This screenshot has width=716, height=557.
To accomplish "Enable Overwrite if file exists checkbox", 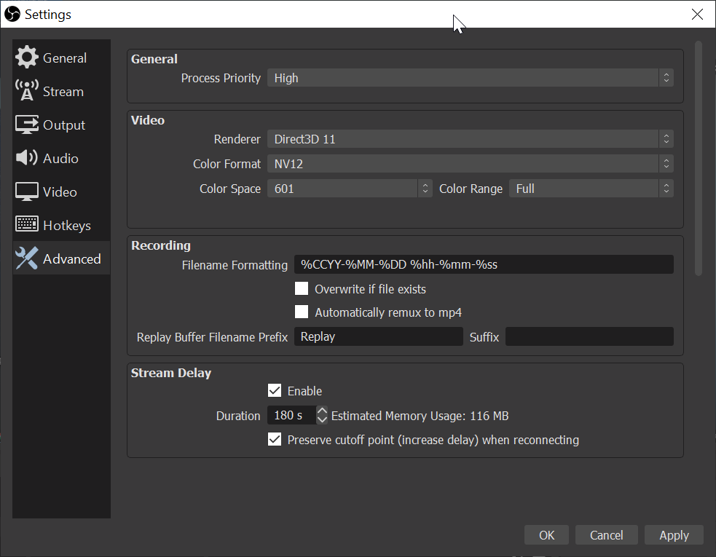I will click(x=302, y=289).
